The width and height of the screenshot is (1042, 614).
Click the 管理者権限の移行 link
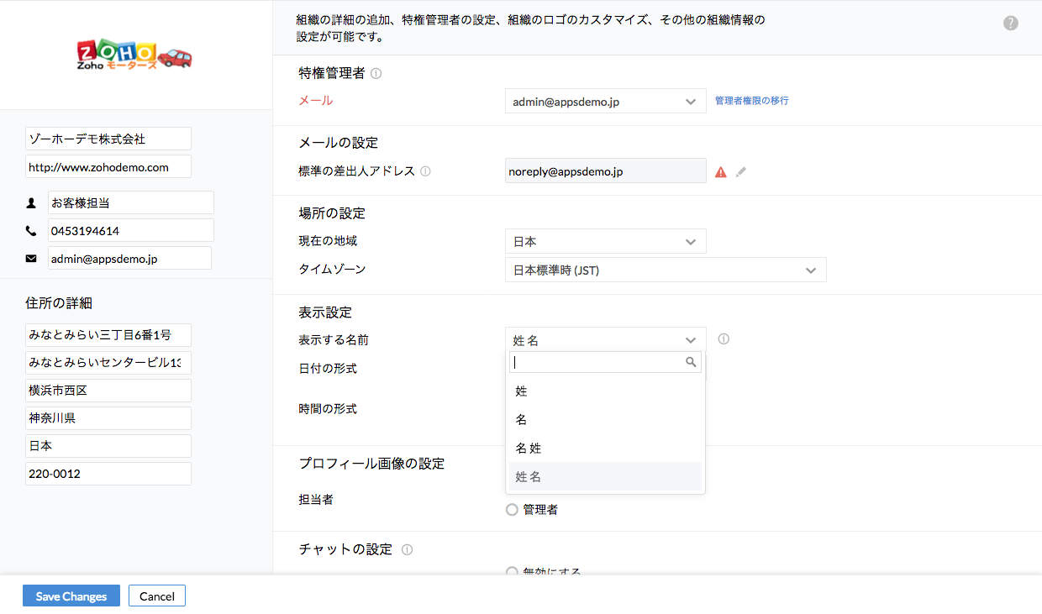point(751,101)
